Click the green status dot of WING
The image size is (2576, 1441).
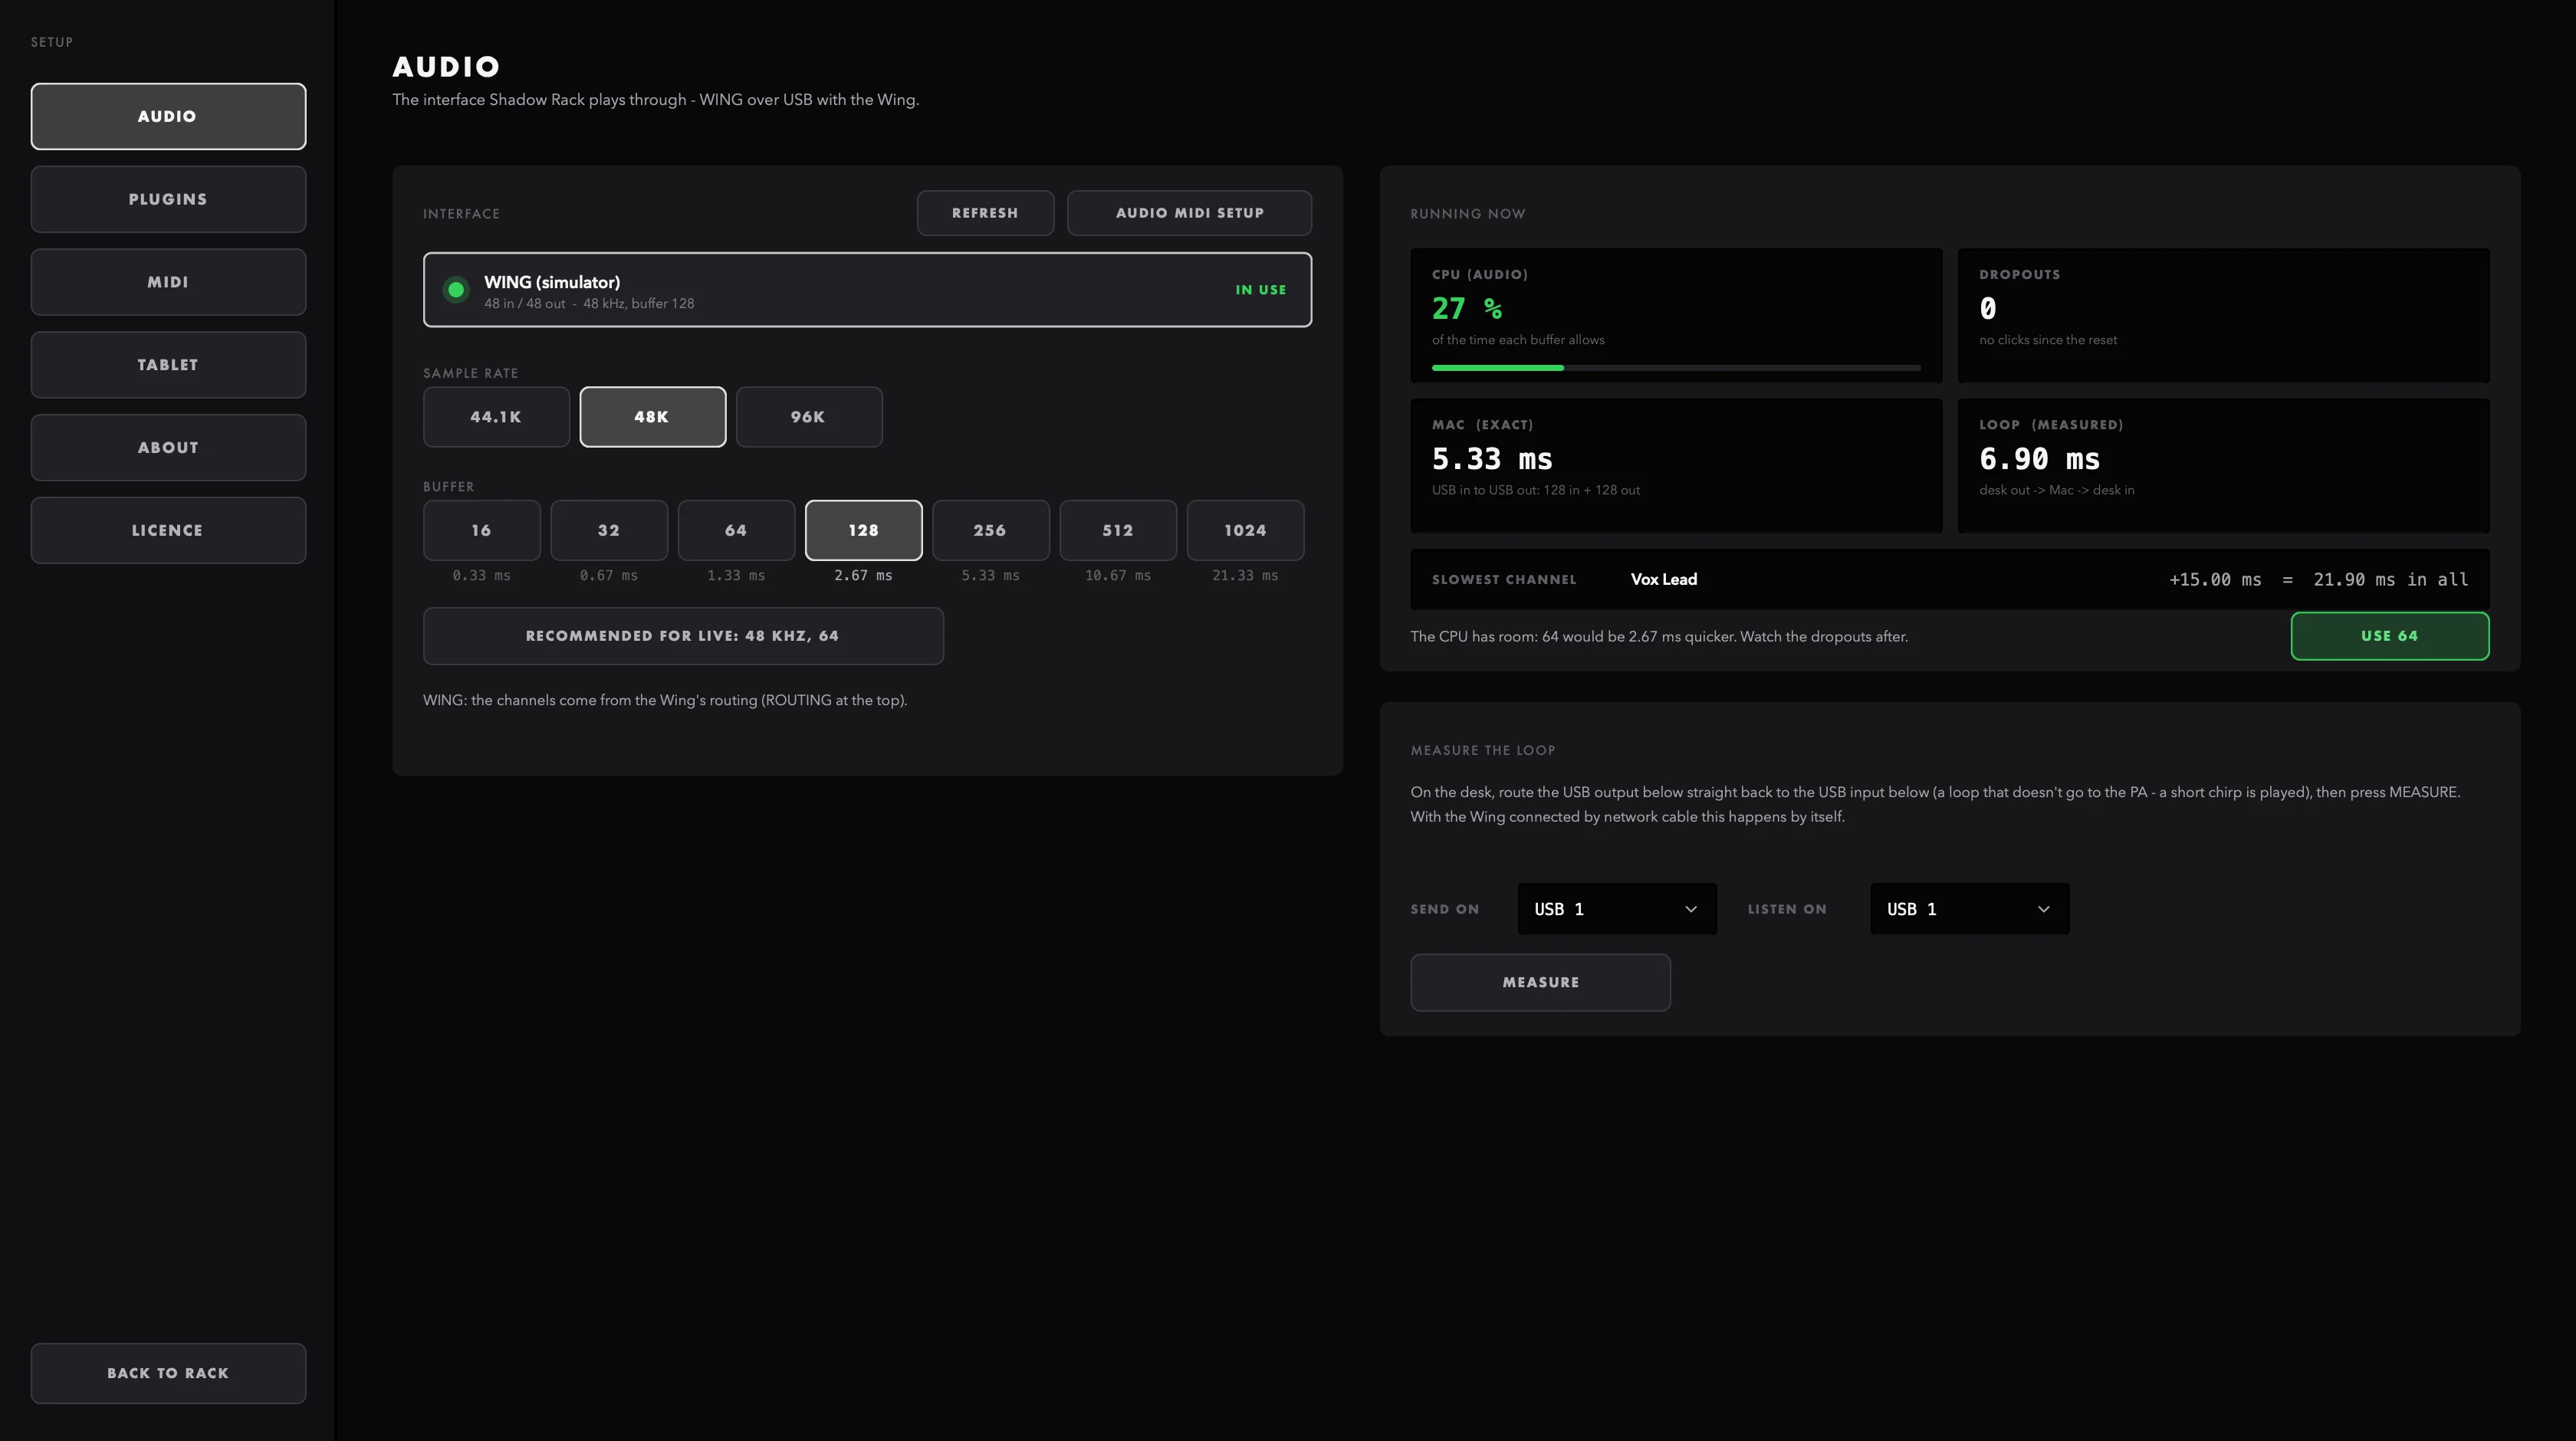(x=456, y=290)
